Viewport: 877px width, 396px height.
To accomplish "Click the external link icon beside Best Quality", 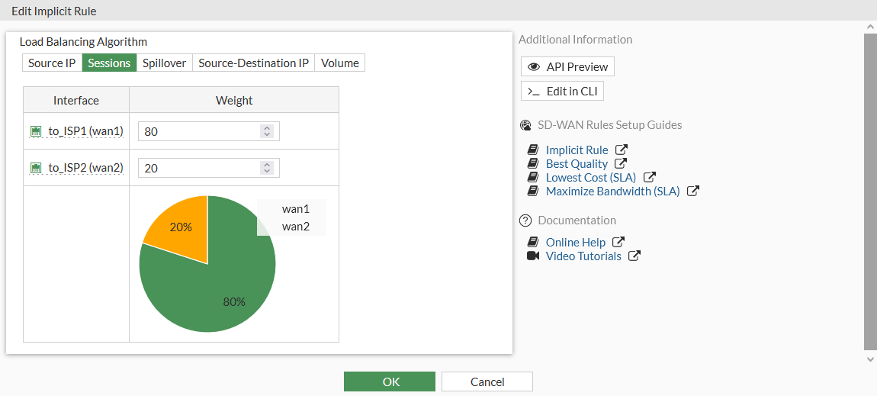I will 621,164.
